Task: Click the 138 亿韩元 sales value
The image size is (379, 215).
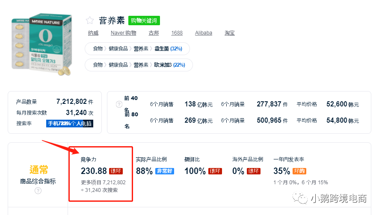Action: 198,104
